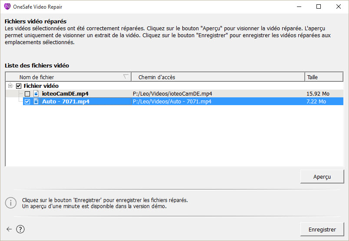Check the ioteoCamDE.mp4 checkbox
The height and width of the screenshot is (241, 349).
(27, 94)
